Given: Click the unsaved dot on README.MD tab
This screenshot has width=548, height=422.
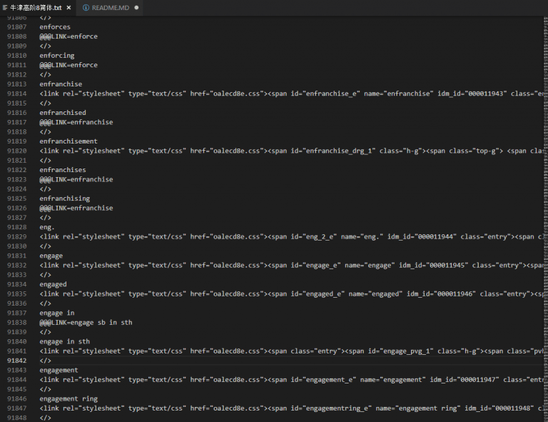Looking at the screenshot, I should click(136, 7).
